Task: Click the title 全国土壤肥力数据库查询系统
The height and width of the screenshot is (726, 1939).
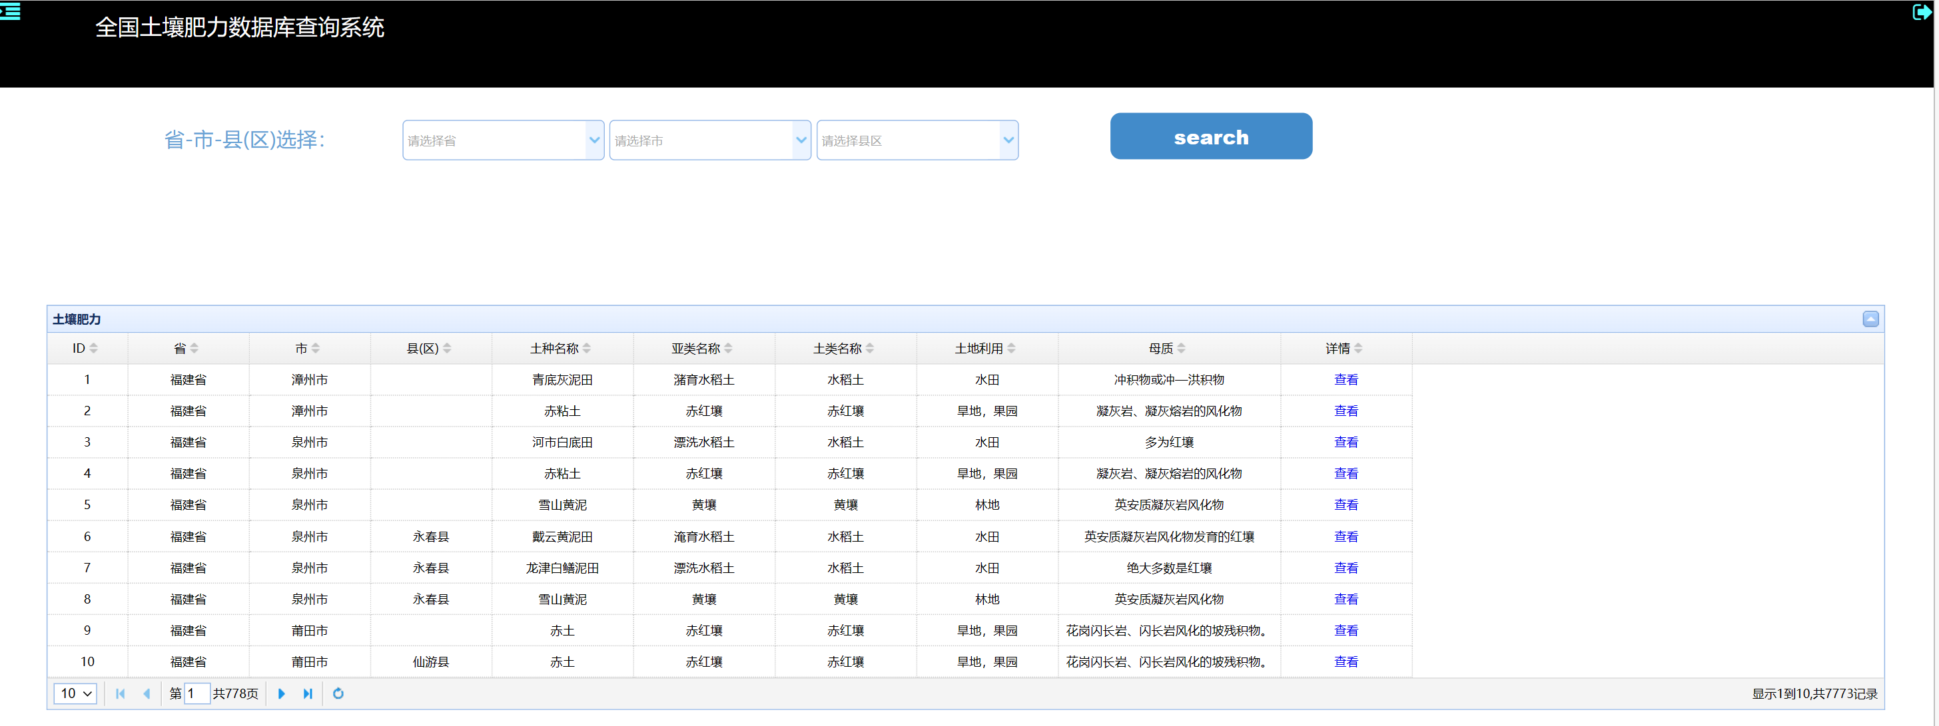Action: pos(239,28)
